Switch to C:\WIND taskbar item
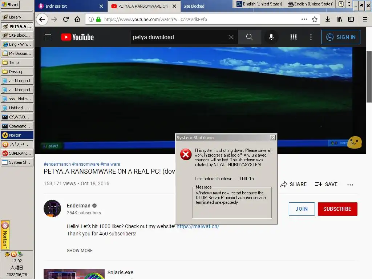The height and width of the screenshot is (279, 372). 17,117
